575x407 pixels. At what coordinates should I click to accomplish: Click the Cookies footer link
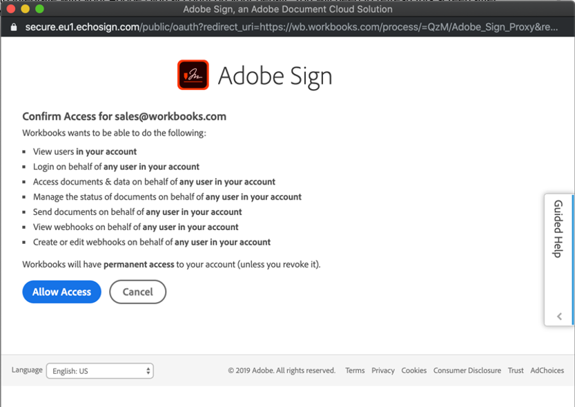pos(414,370)
